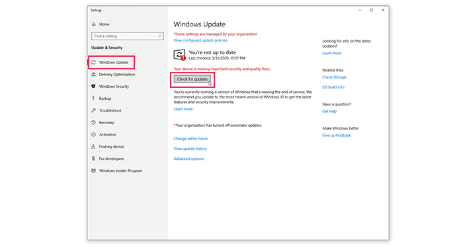The image size is (463, 247).
Task: Click the Have a question? heading
Action: (337, 104)
